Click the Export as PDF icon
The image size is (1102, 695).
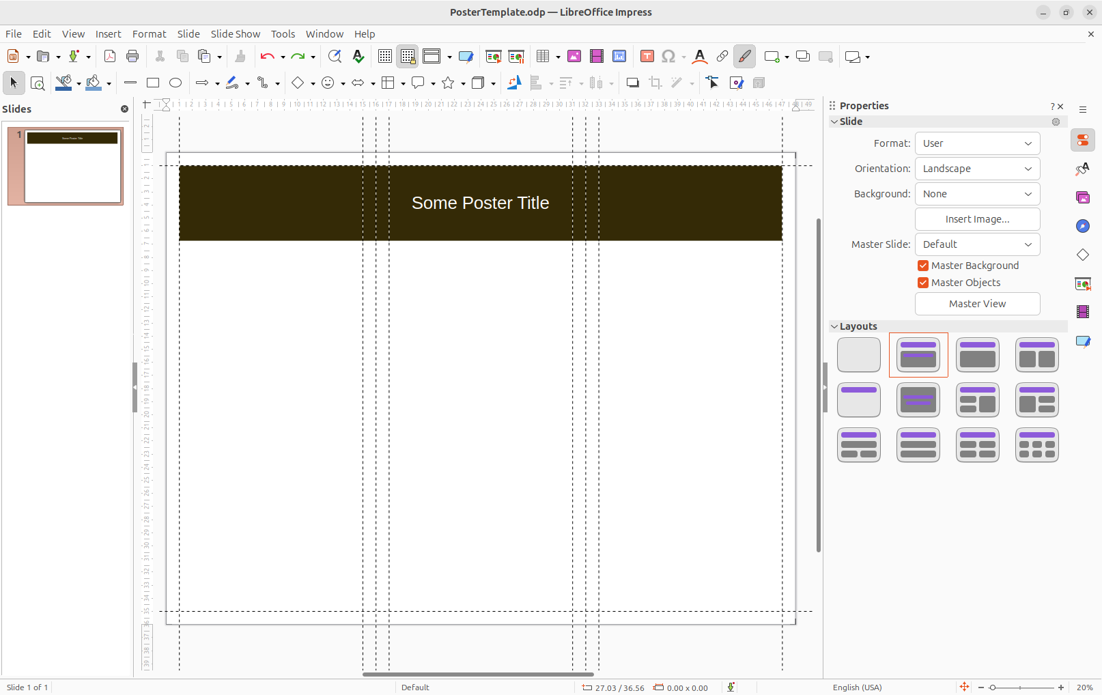coord(109,57)
